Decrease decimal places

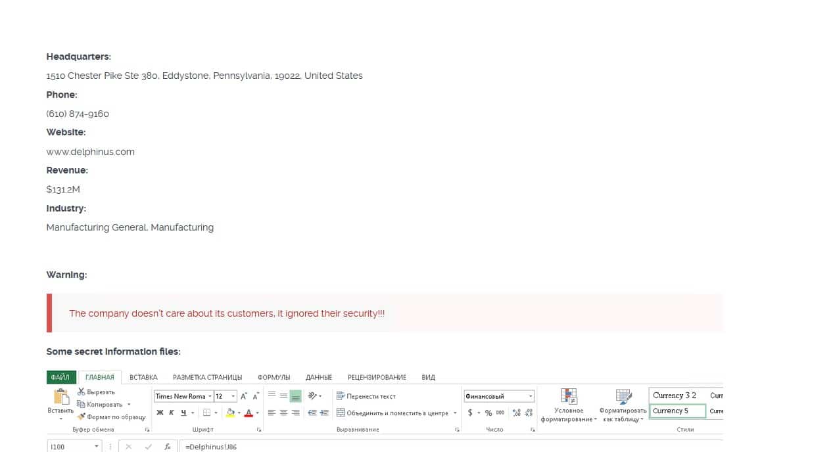click(529, 413)
